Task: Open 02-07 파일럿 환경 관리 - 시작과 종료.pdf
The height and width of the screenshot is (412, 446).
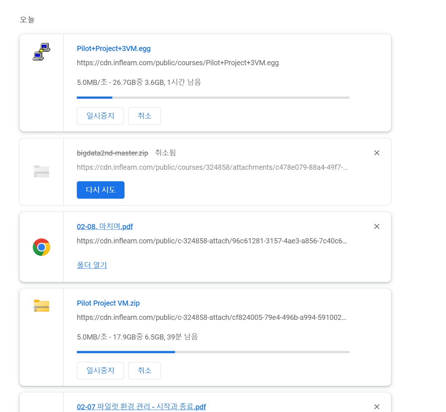Action: point(141,407)
